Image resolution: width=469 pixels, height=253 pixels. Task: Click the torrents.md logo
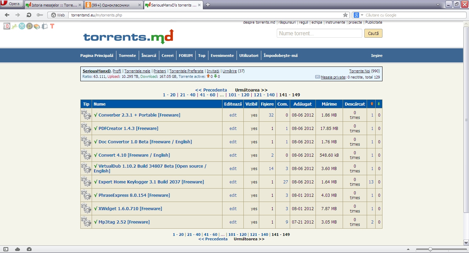[128, 36]
